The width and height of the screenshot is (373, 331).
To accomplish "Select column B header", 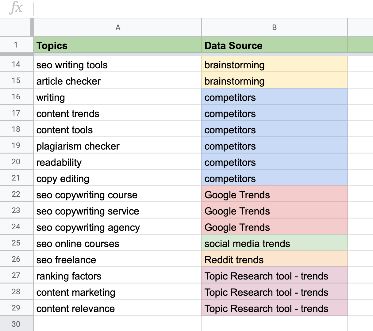I will pyautogui.click(x=274, y=28).
